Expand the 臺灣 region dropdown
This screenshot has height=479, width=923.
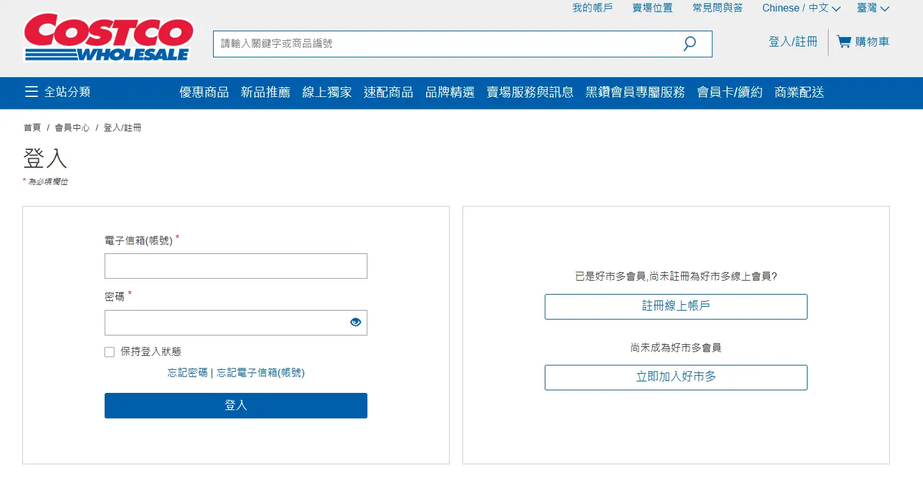pyautogui.click(x=873, y=8)
